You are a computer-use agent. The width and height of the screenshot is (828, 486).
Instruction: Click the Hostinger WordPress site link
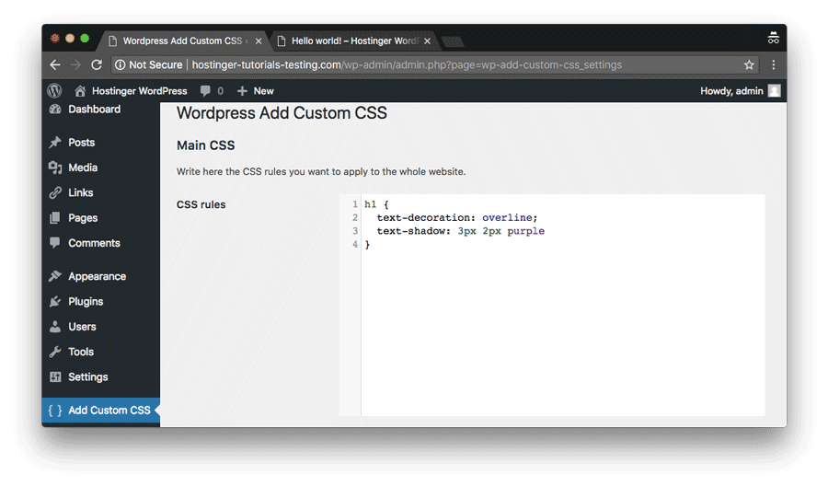138,91
